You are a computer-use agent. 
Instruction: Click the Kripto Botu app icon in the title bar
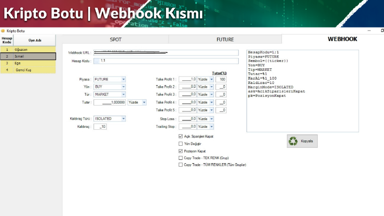(x=3, y=31)
